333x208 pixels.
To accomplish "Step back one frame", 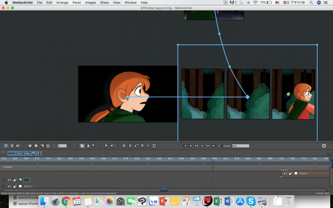I will (x=190, y=146).
